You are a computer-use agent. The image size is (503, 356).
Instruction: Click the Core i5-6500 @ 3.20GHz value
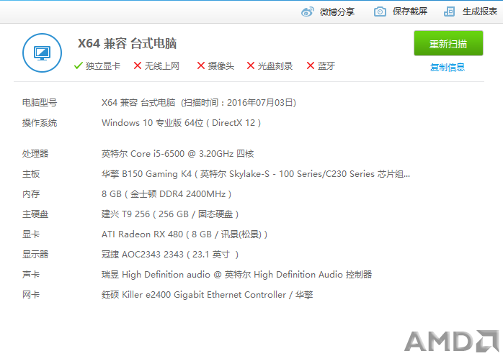click(177, 154)
